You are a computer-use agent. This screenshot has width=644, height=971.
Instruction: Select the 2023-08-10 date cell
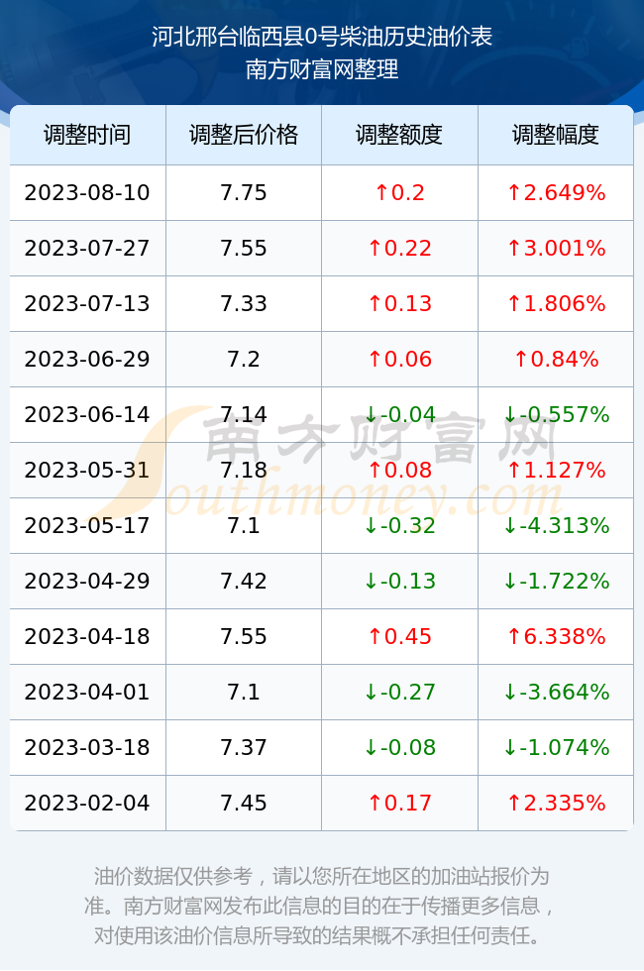(87, 192)
